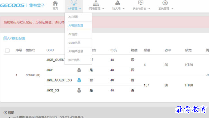Click the 模板名 column header
This screenshot has height=118, width=209.
click(31, 50)
